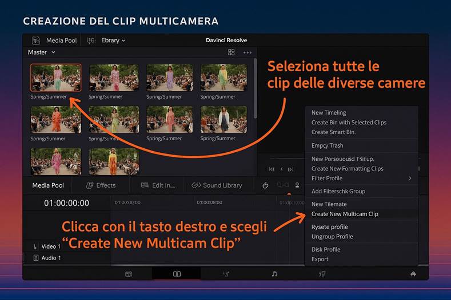
Task: Choose Create Smart Bin option
Action: pos(333,132)
